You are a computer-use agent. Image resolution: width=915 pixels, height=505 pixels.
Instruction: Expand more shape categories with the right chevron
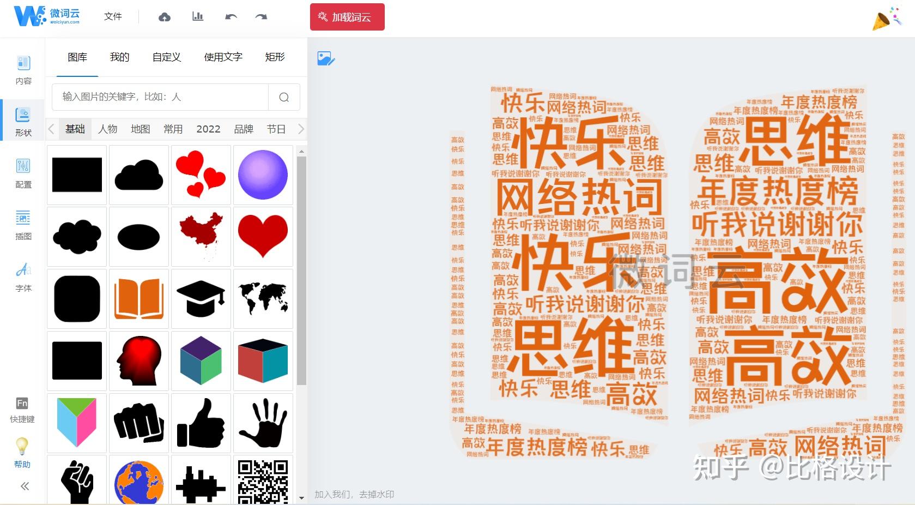point(301,129)
